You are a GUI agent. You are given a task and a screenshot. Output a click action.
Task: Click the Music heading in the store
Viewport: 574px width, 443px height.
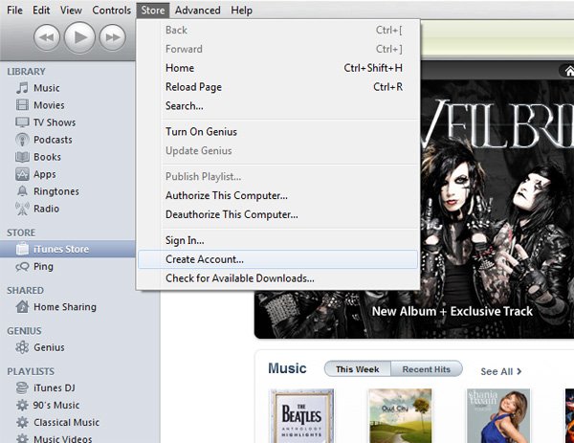click(287, 368)
